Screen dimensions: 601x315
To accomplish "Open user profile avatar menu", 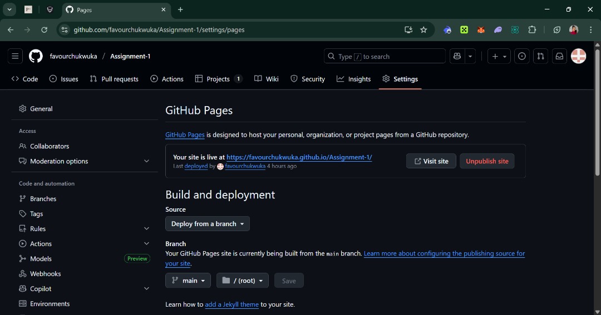I will [578, 56].
